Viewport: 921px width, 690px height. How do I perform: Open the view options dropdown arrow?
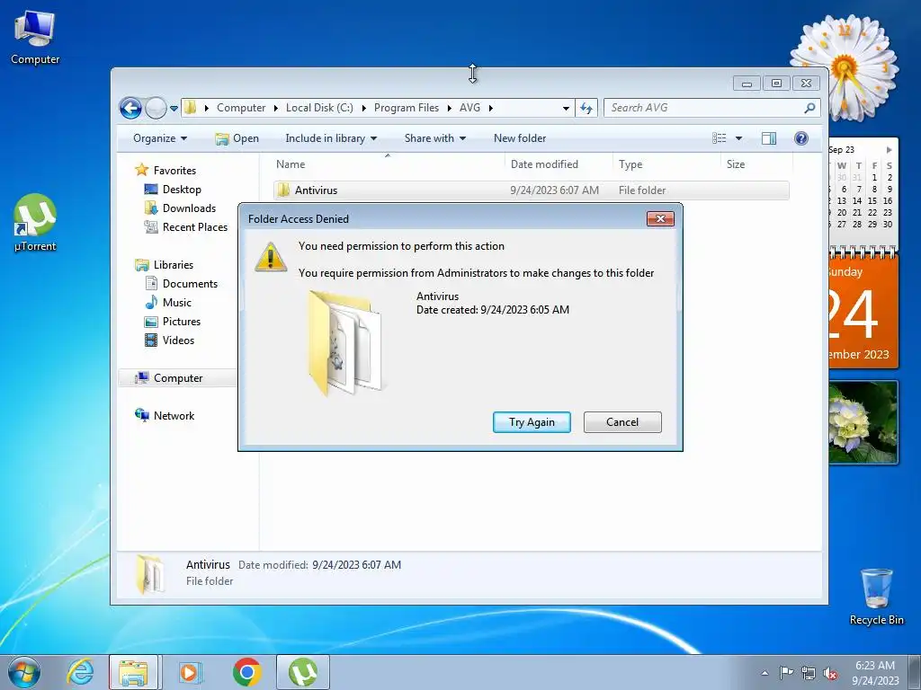tap(739, 138)
